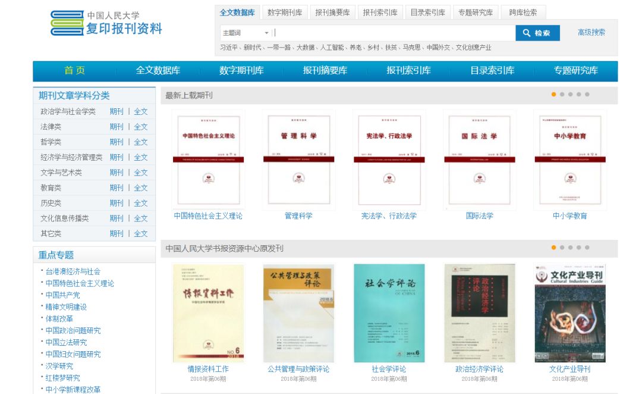Open 期刊 link for 文学与艺术类
The width and height of the screenshot is (642, 394).
pos(117,173)
